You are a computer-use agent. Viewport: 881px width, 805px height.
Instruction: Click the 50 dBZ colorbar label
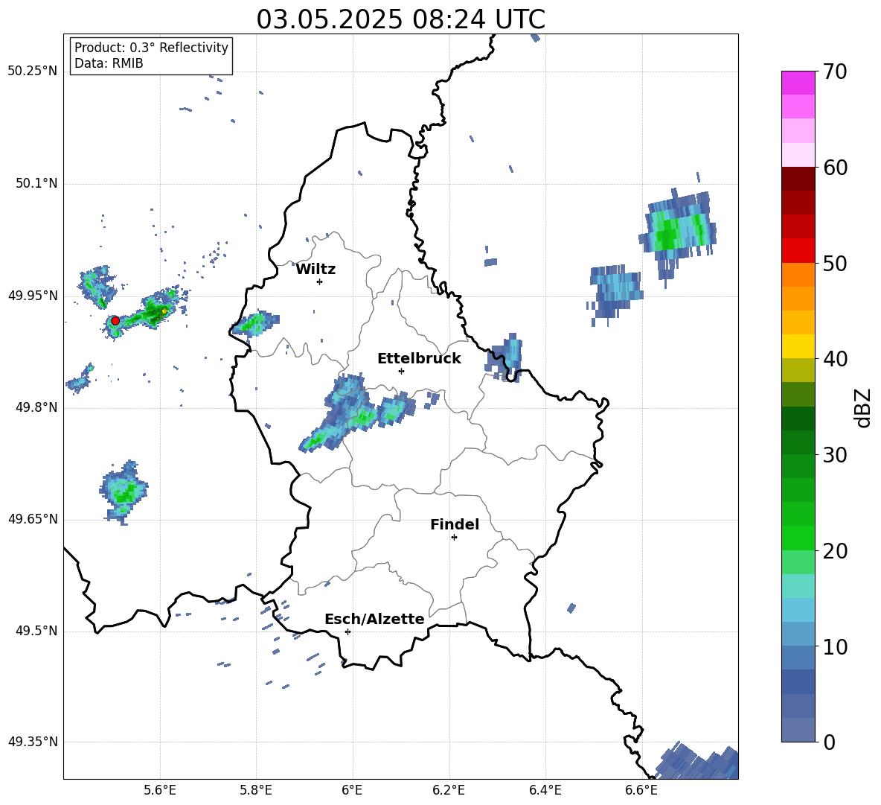834,263
